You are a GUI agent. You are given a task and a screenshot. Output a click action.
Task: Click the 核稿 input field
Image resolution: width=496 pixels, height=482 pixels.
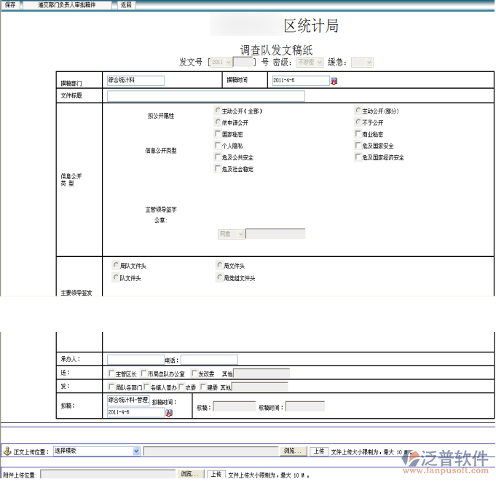[x=235, y=407]
